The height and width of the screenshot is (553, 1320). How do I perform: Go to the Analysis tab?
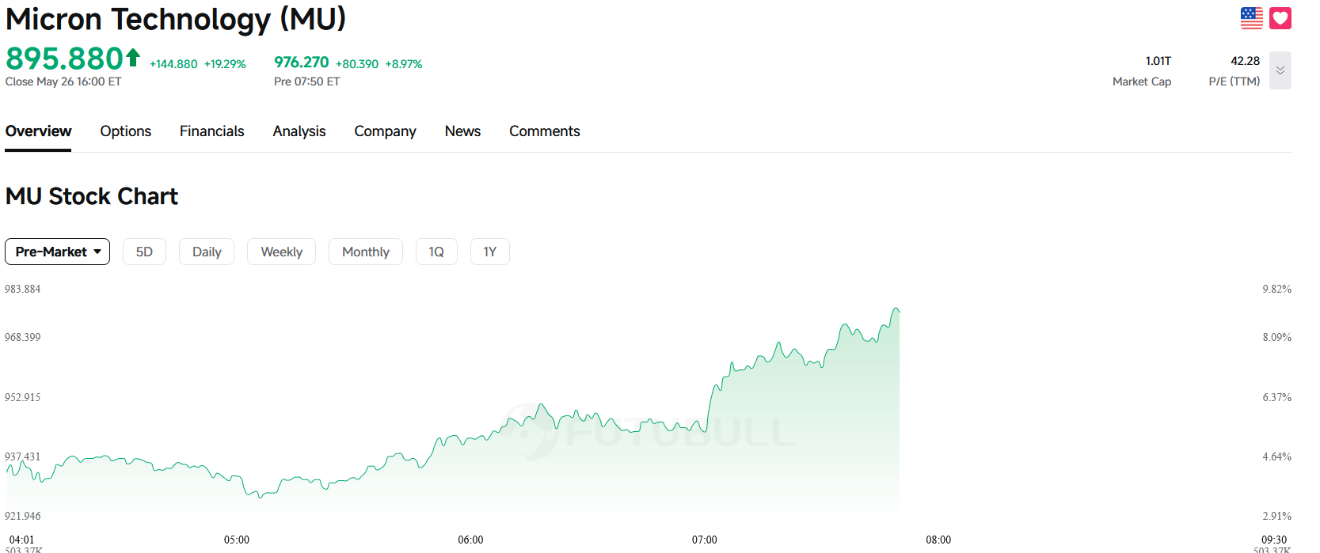coord(299,131)
